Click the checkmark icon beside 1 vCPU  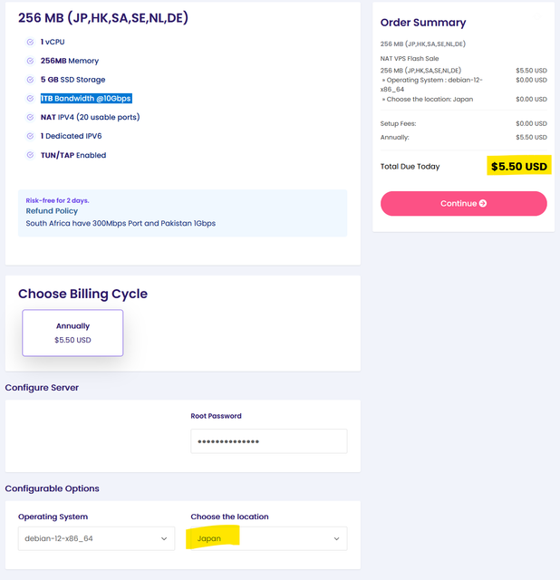pos(30,43)
